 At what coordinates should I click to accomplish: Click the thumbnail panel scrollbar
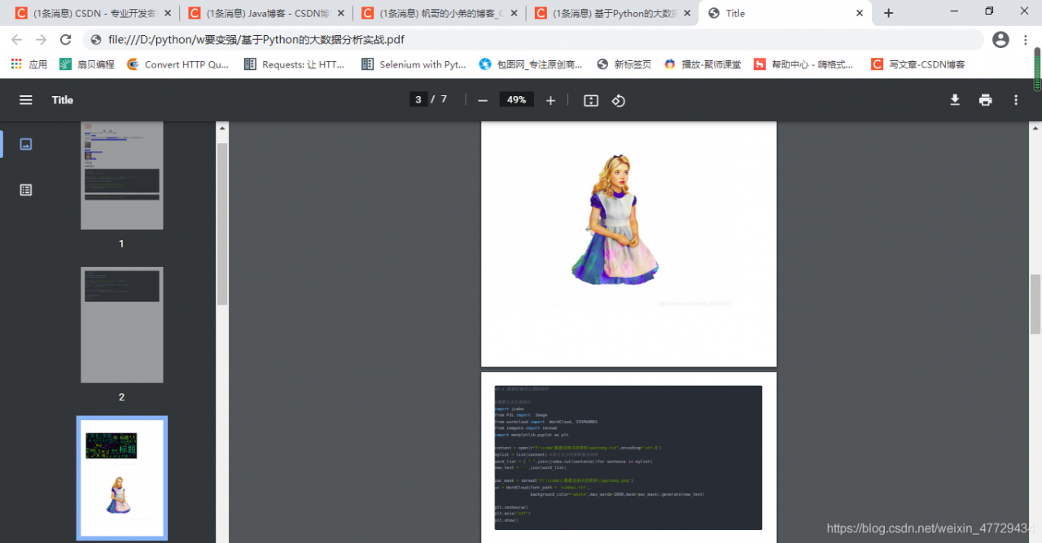(222, 225)
